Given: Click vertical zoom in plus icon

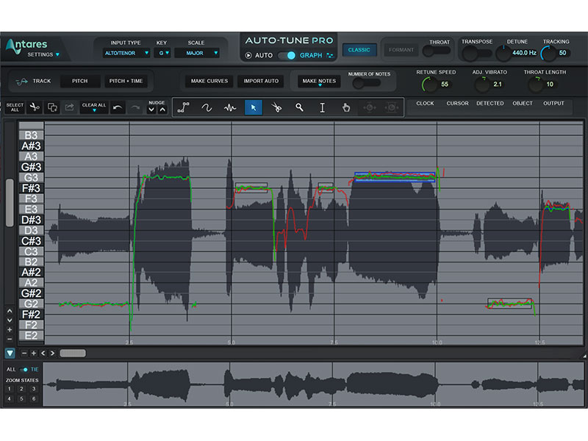Looking at the screenshot, I should pos(10,329).
